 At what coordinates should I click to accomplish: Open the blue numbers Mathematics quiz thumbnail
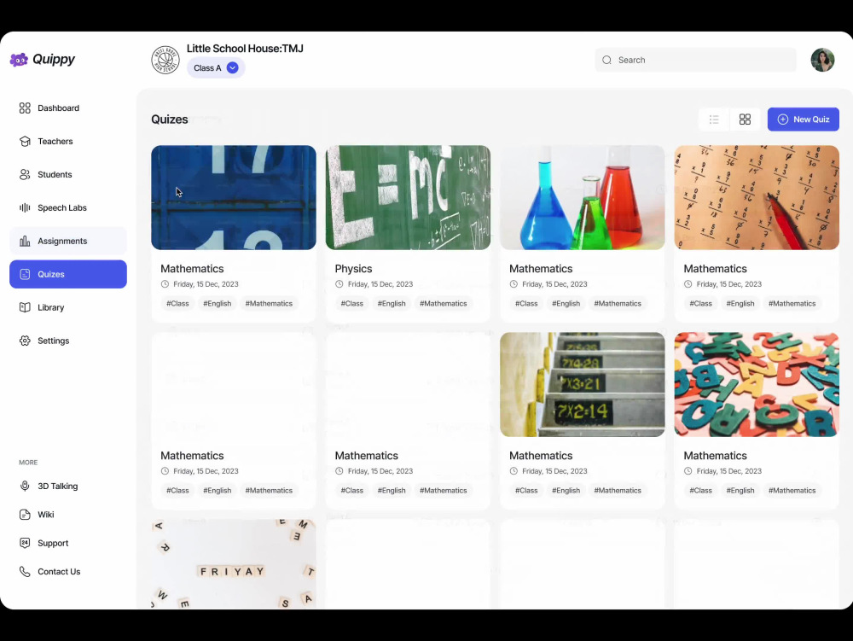click(x=234, y=197)
